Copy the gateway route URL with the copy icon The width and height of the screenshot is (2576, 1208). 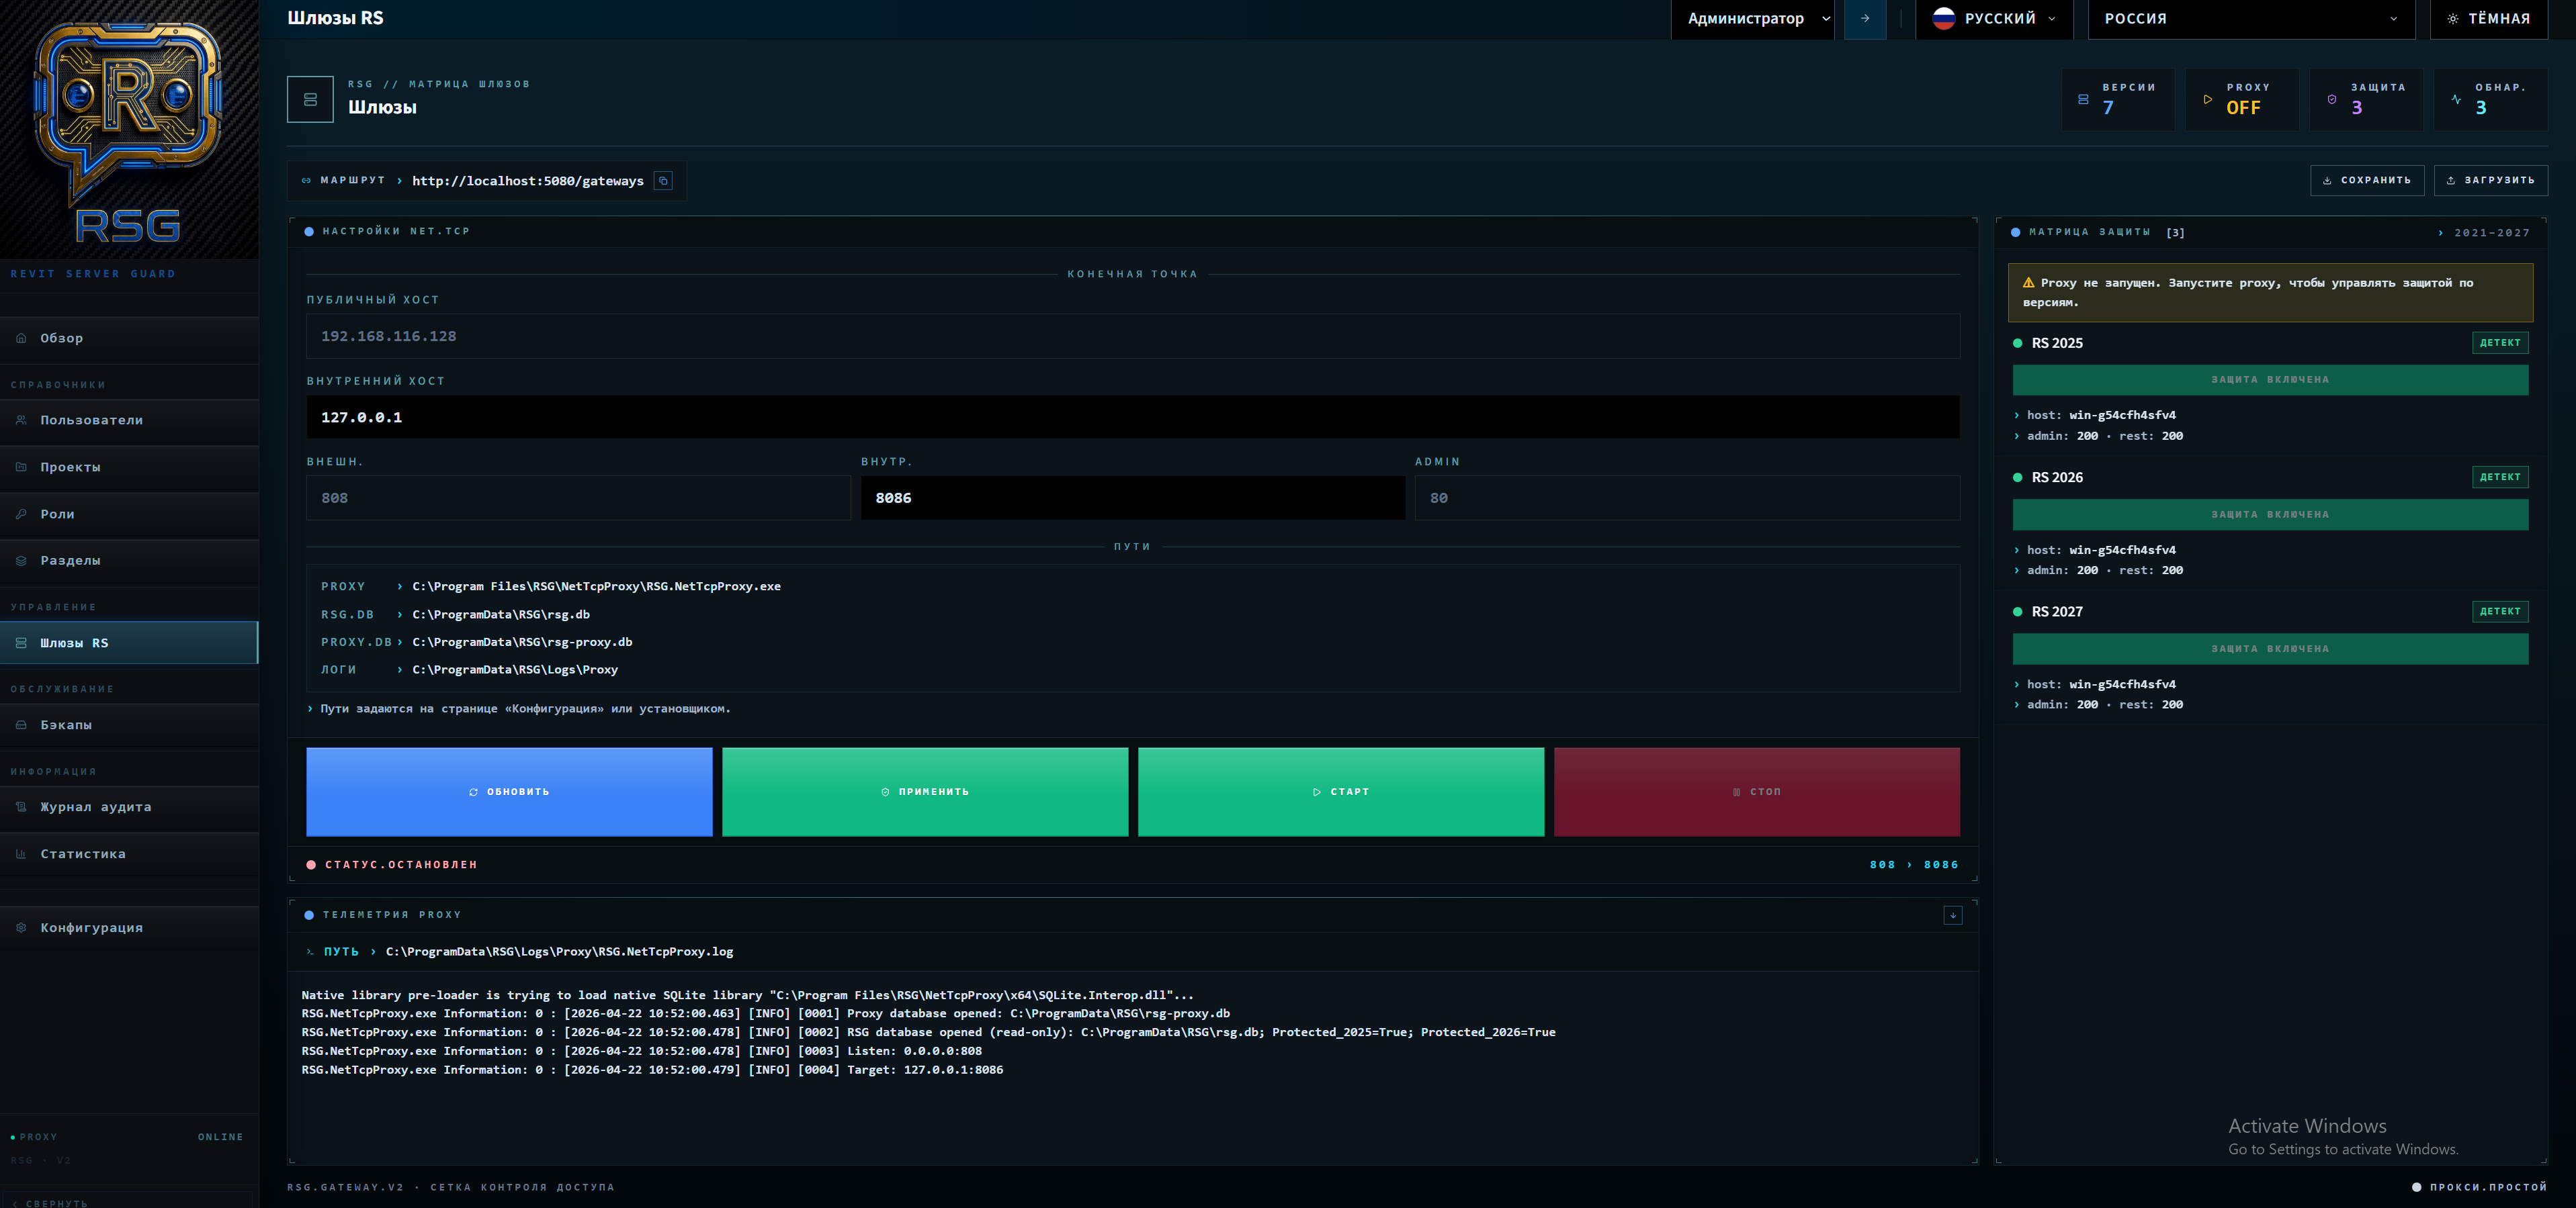(664, 181)
